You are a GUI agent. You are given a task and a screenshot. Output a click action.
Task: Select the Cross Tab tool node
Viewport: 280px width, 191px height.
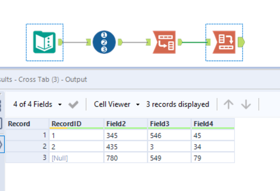224,42
